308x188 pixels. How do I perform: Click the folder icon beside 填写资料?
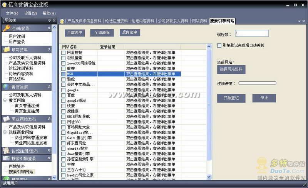click(x=7, y=49)
